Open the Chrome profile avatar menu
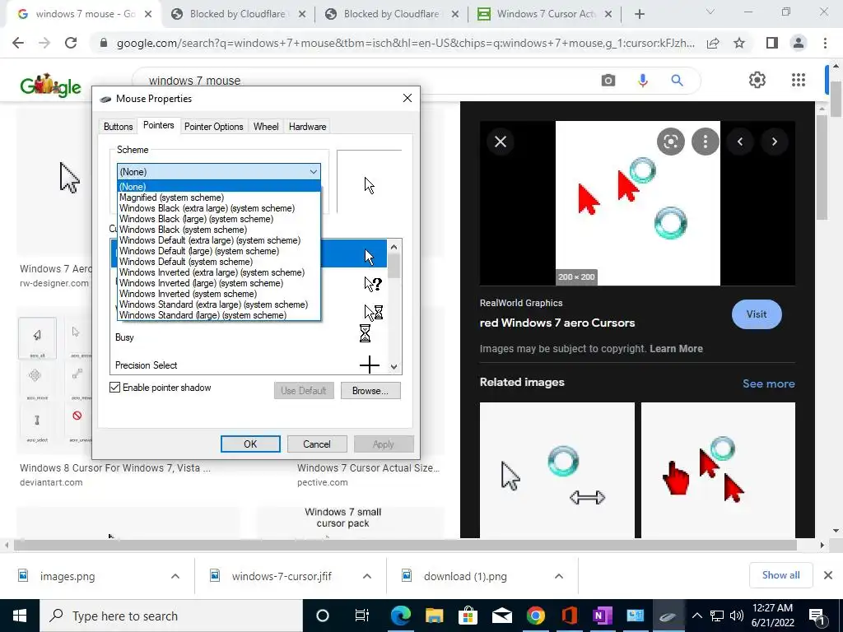Viewport: 843px width, 632px height. (799, 43)
